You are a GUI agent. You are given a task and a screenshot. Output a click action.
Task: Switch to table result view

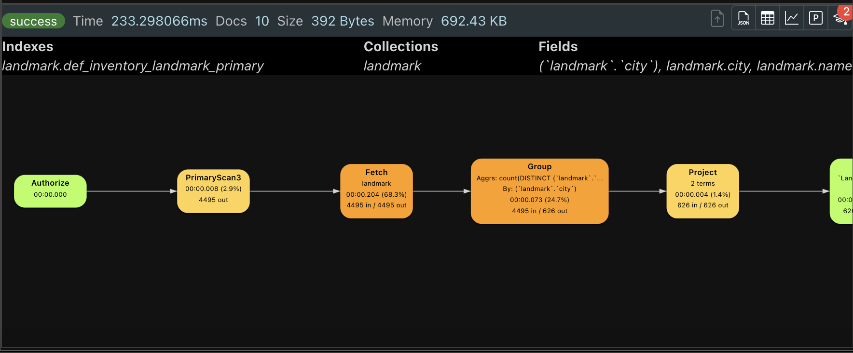click(767, 18)
